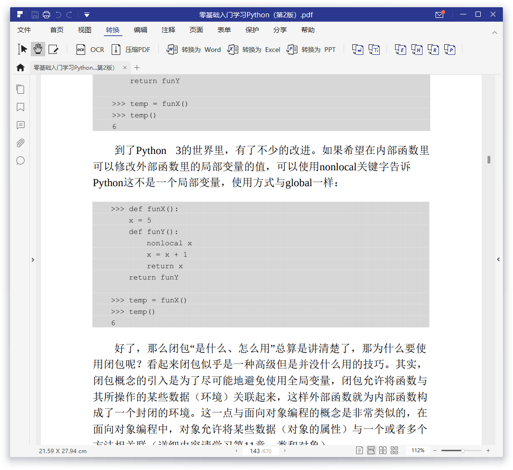Go to the next page arrow
Viewport: 513px width, 470px height.
click(285, 451)
